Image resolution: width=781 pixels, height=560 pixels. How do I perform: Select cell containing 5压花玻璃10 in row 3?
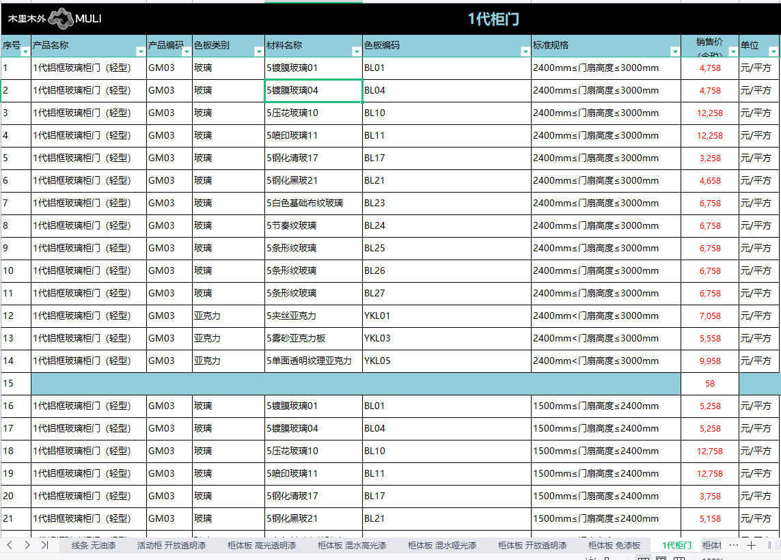[313, 113]
